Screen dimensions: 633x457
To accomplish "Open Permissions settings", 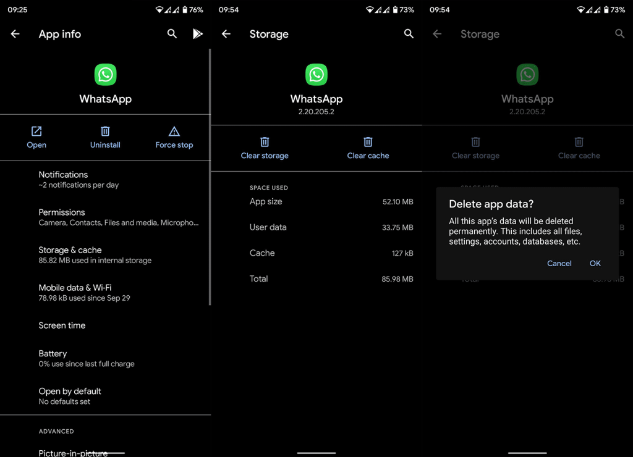I will click(105, 217).
